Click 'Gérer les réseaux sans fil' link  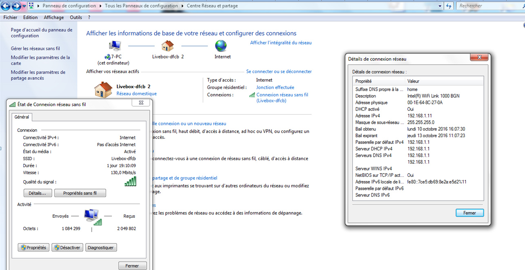click(35, 48)
